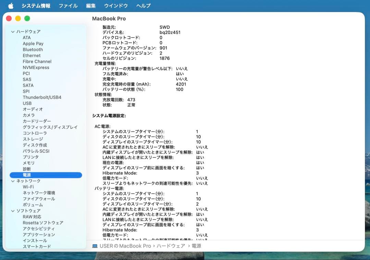Click the cell revision value 1876
This screenshot has width=370, height=260.
pos(164,58)
